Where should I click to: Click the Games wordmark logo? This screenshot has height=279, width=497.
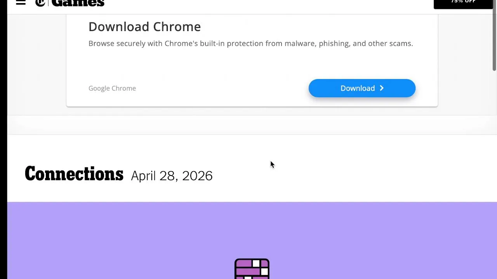point(78,3)
